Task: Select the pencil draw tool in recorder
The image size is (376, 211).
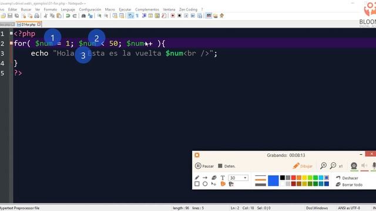Action: click(x=197, y=178)
